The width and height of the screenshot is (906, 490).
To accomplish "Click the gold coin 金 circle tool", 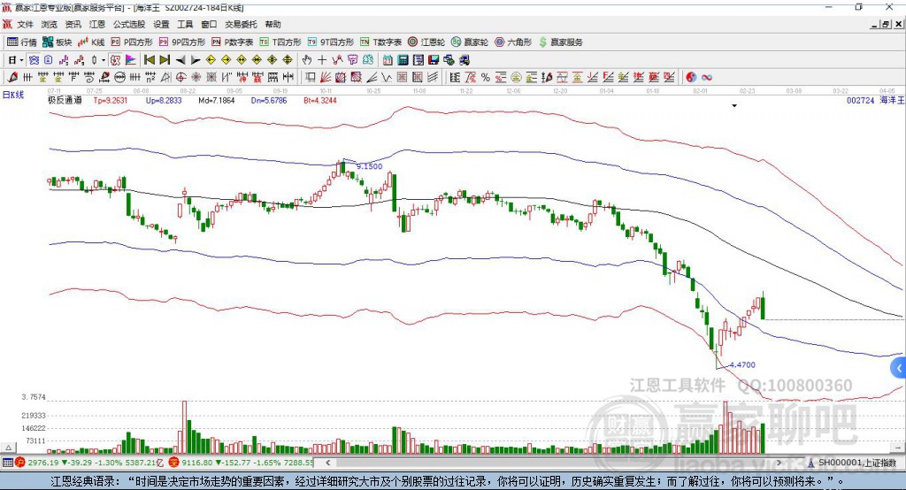I will (x=516, y=78).
